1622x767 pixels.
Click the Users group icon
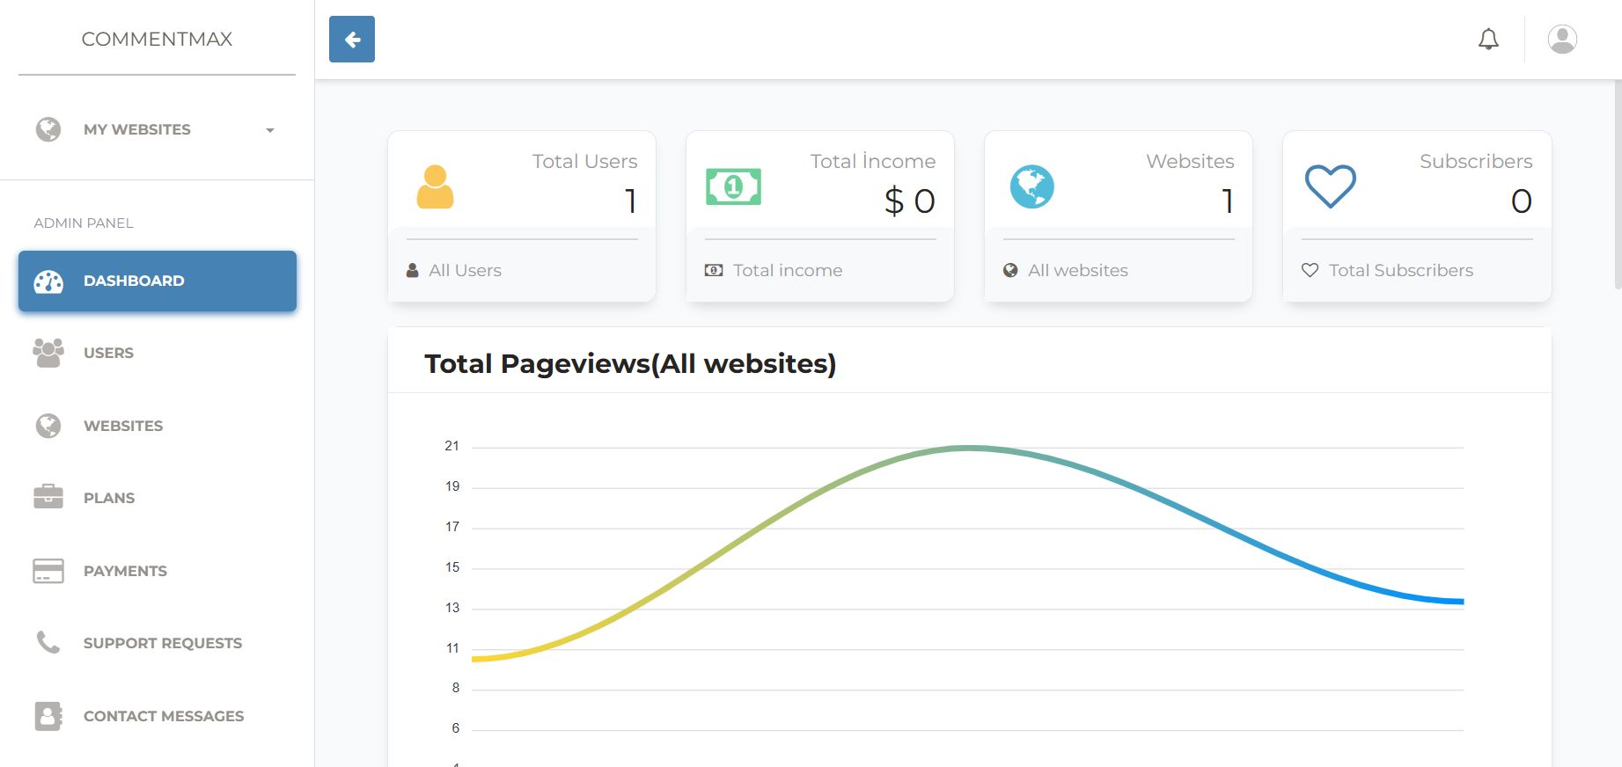(x=48, y=353)
